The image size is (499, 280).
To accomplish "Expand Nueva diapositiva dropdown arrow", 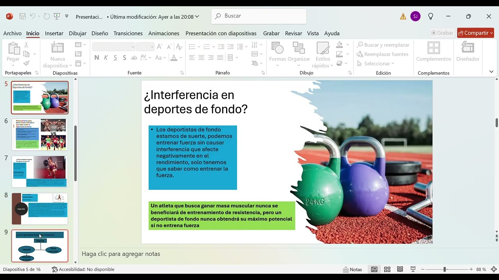I will click(70, 66).
